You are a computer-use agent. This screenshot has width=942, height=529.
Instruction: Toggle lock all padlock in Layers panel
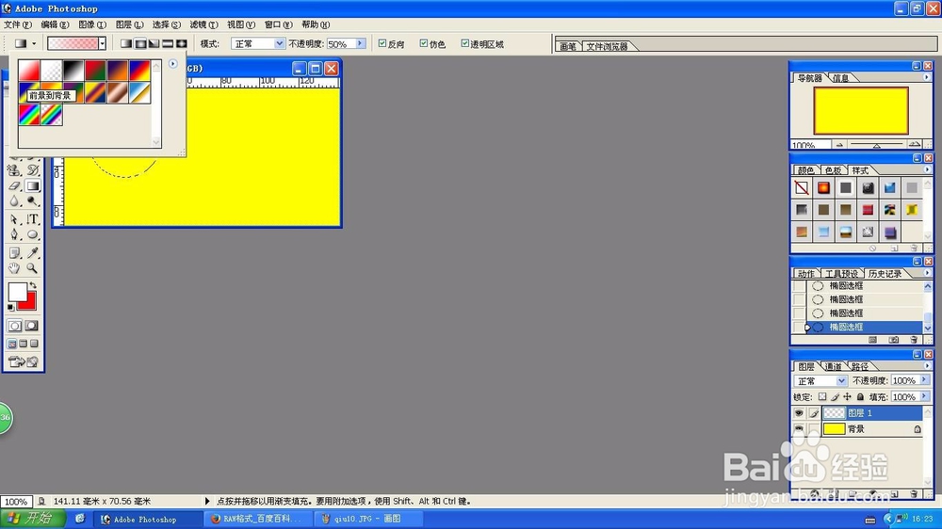(x=860, y=397)
